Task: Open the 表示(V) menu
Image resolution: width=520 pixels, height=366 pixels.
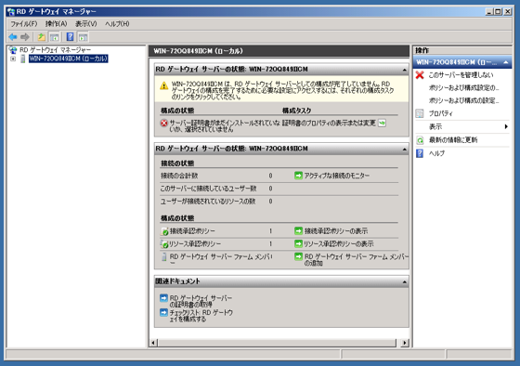Action: point(85,24)
